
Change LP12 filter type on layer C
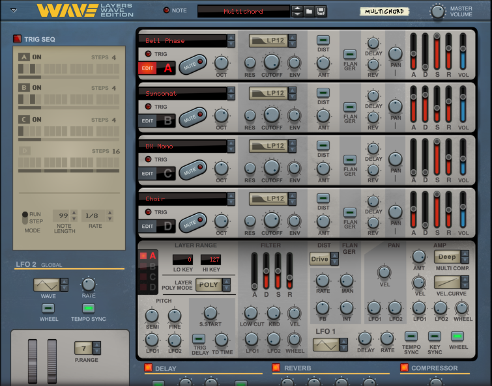[292, 146]
